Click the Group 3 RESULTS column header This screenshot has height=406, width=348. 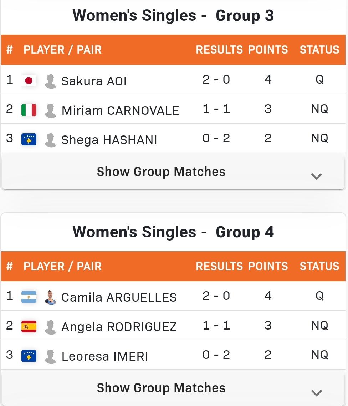[219, 49]
